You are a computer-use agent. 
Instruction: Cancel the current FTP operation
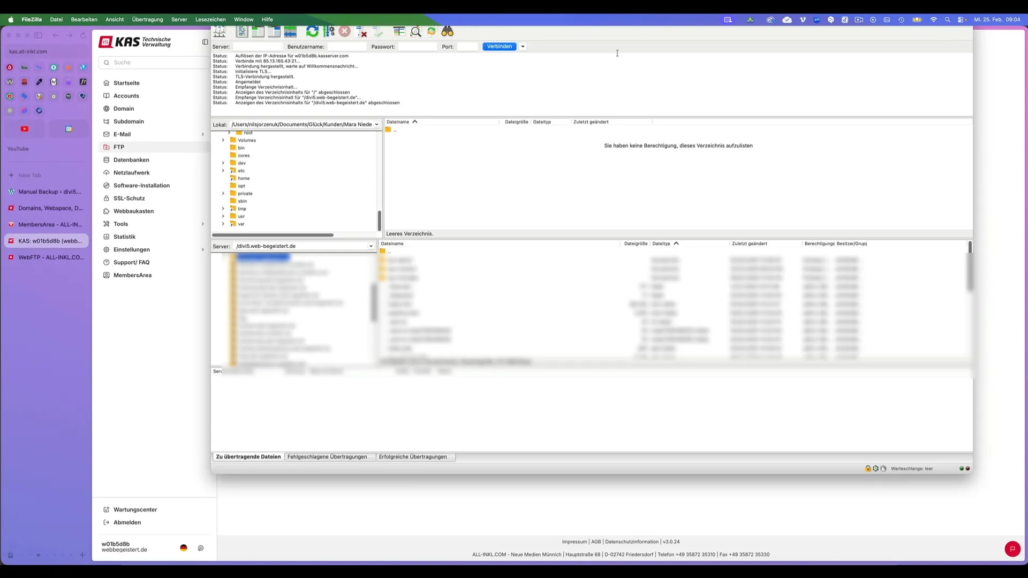pos(344,32)
